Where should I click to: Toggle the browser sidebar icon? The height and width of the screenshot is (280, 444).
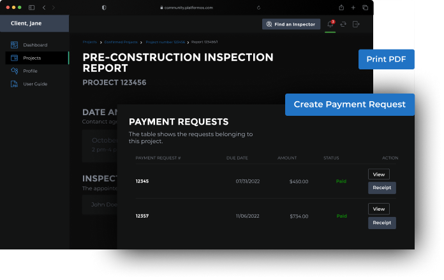click(32, 7)
